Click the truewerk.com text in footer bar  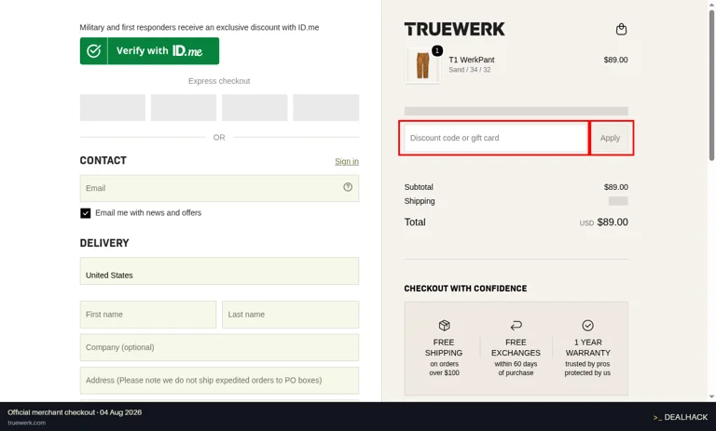[26, 423]
